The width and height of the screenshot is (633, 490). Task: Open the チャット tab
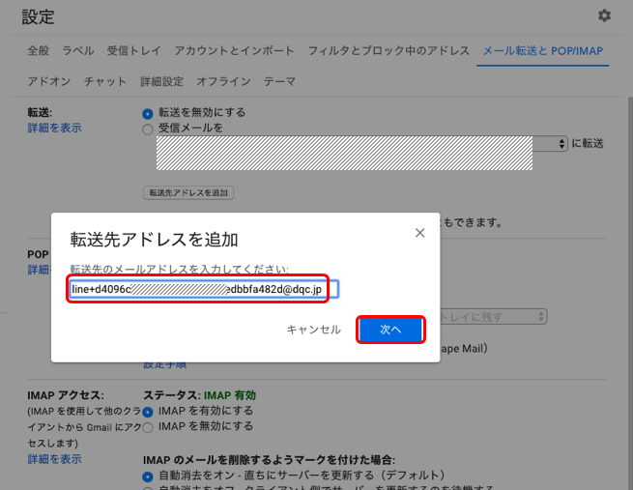[x=105, y=81]
